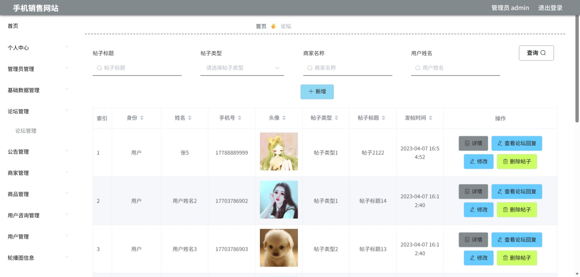Go to 首页 in sidebar
The width and height of the screenshot is (580, 277).
click(x=13, y=26)
